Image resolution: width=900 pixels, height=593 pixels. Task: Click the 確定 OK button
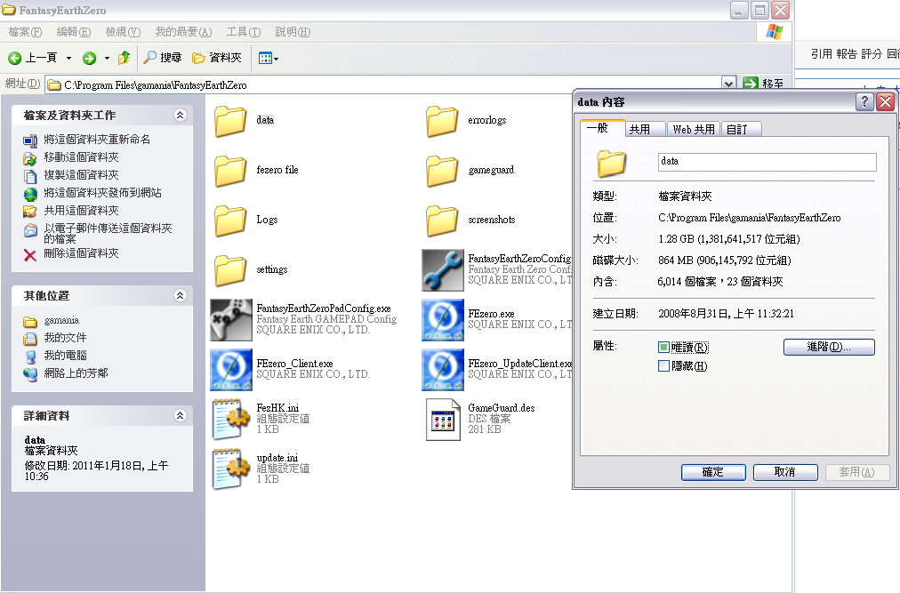[x=713, y=472]
